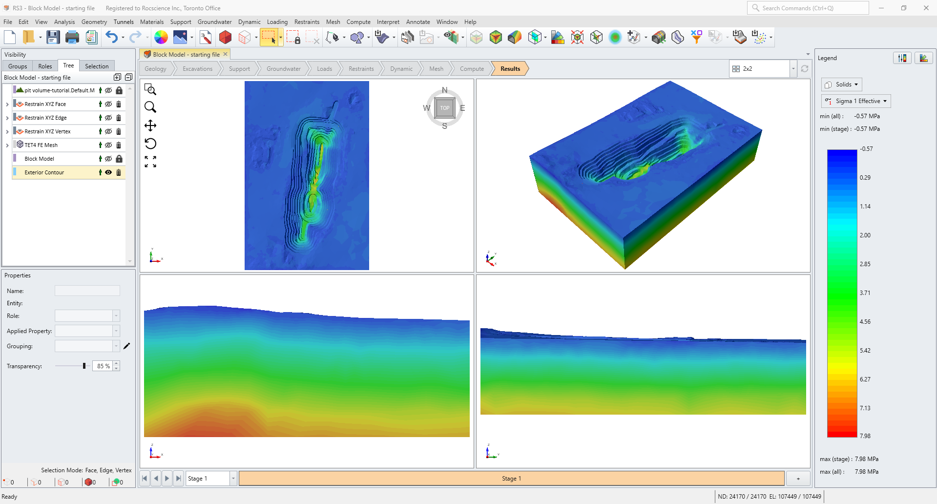937x504 pixels.
Task: Activate the yellow rectangle selection tool
Action: tap(269, 37)
